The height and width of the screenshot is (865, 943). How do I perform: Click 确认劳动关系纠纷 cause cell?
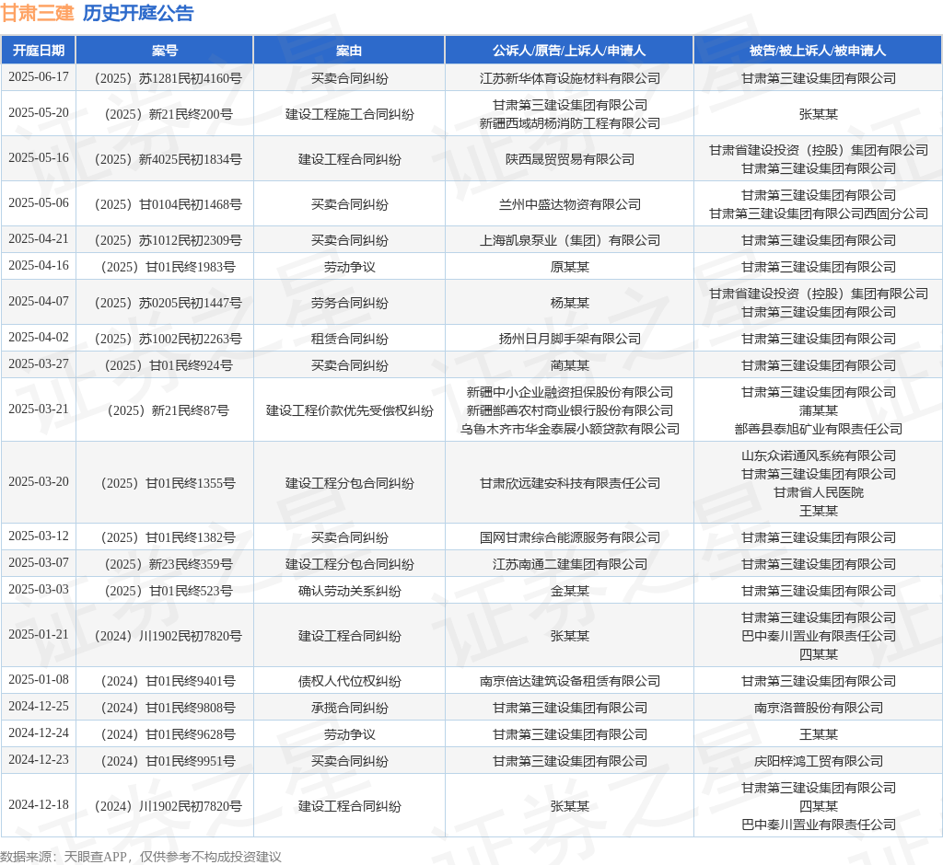(x=349, y=592)
